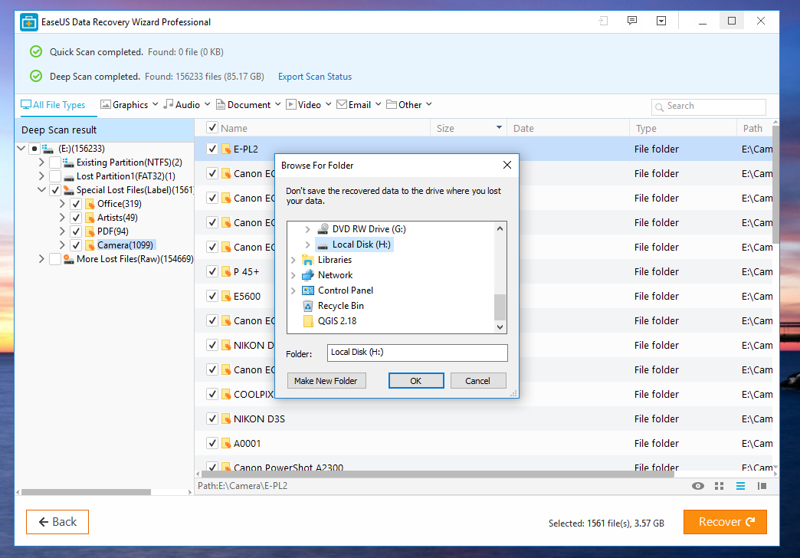Uncheck the P 45+ row checkbox

point(212,271)
